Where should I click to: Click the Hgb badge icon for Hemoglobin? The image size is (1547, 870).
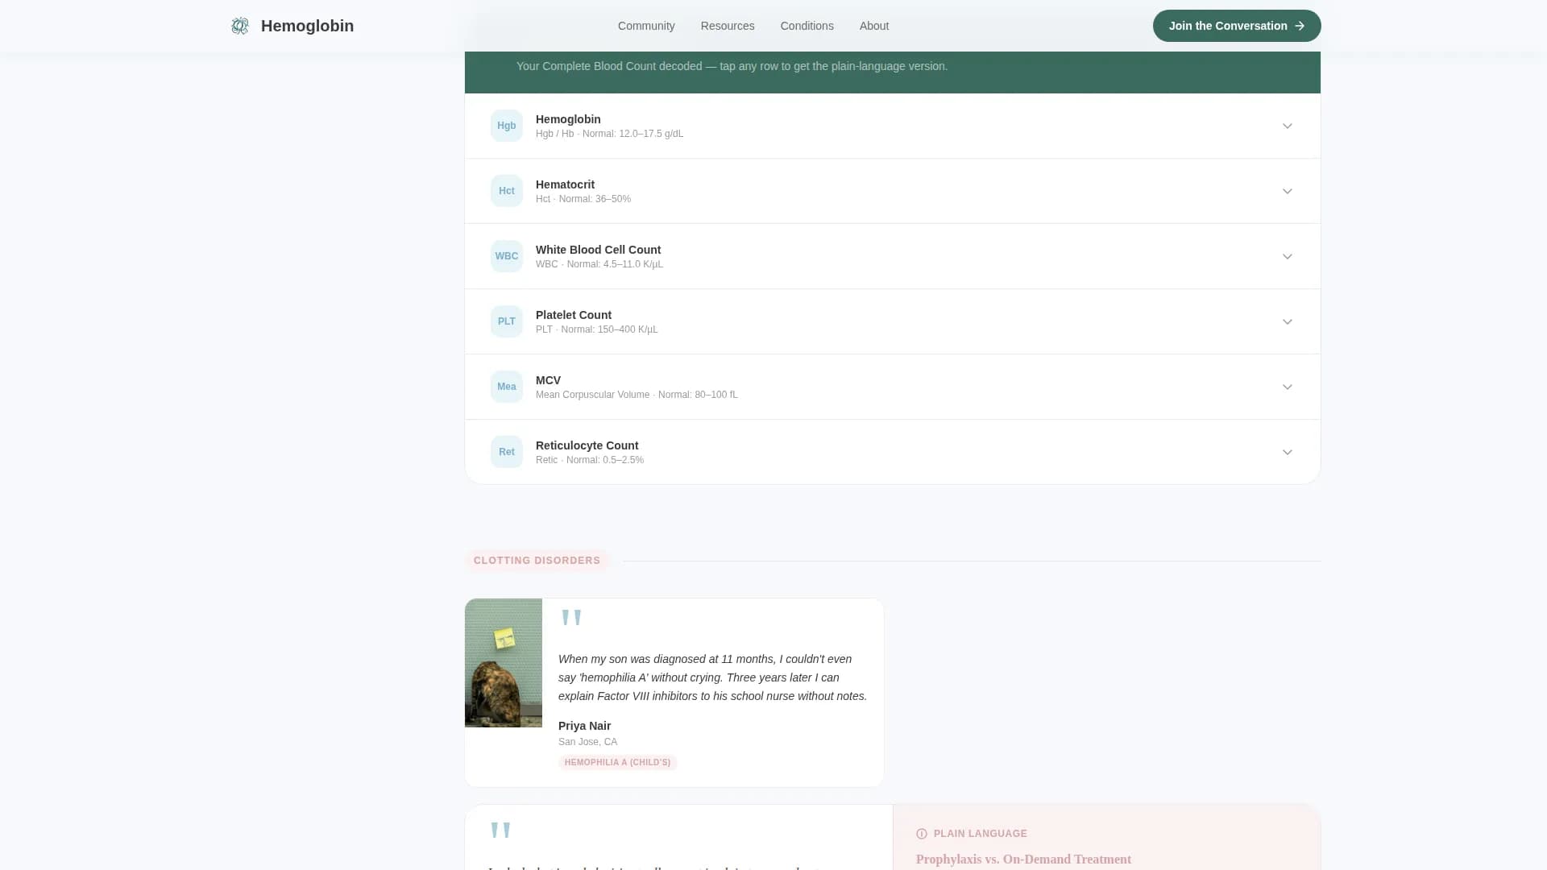point(506,126)
